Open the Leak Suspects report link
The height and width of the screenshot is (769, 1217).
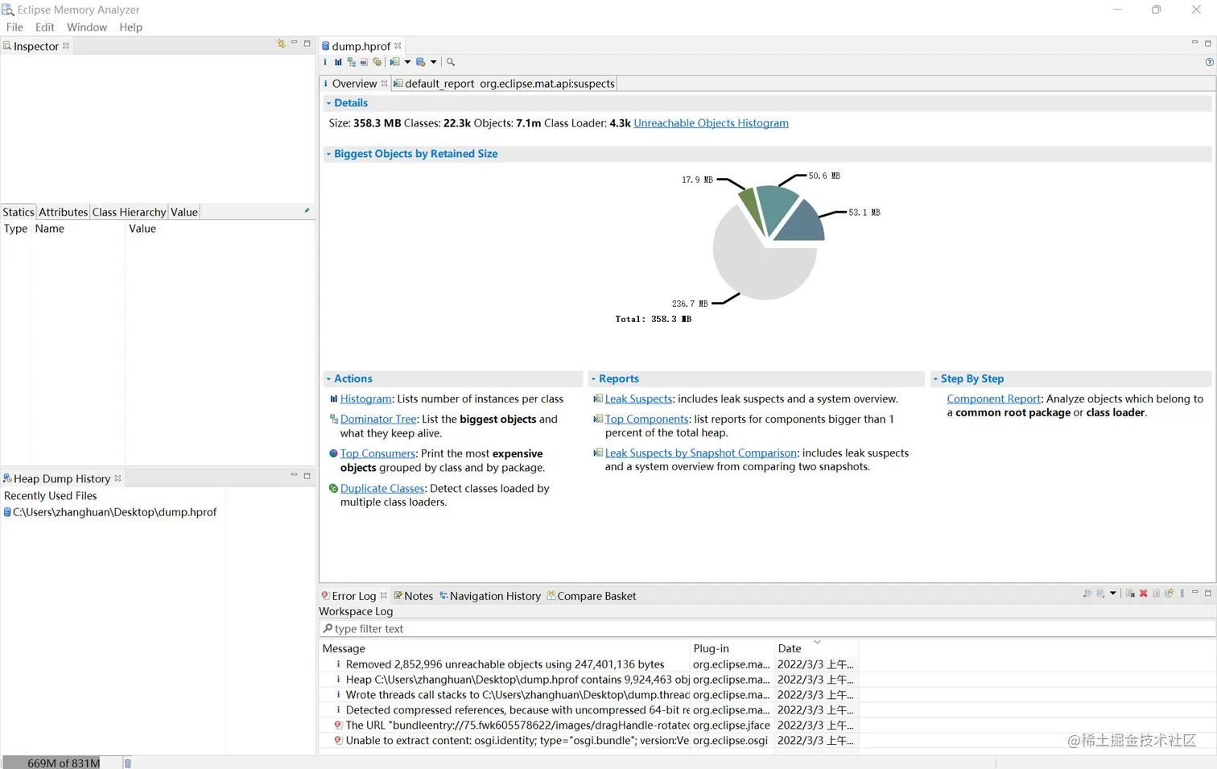click(x=638, y=399)
